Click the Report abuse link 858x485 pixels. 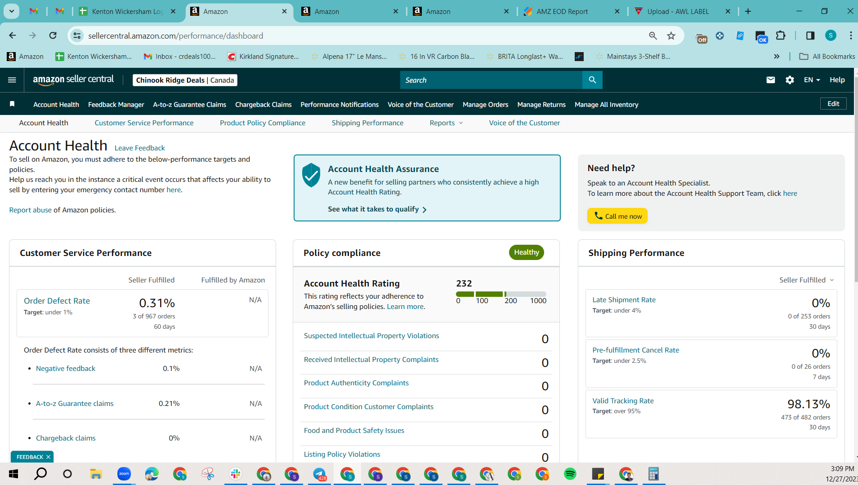click(x=30, y=210)
